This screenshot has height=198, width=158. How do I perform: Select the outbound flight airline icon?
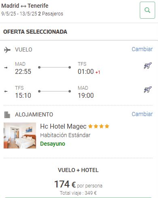click(148, 66)
